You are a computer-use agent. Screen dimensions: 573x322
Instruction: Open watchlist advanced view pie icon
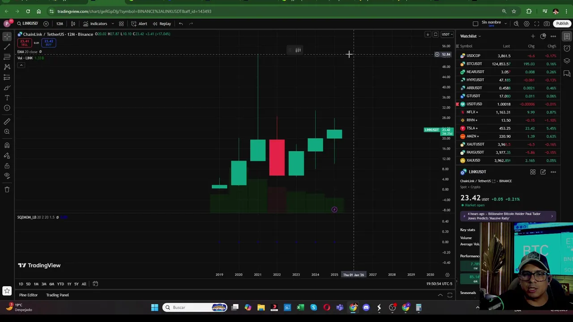[543, 36]
